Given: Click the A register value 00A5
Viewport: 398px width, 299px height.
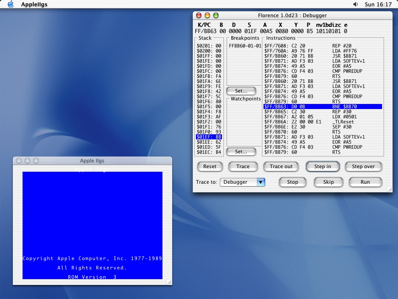Looking at the screenshot, I should tap(266, 31).
